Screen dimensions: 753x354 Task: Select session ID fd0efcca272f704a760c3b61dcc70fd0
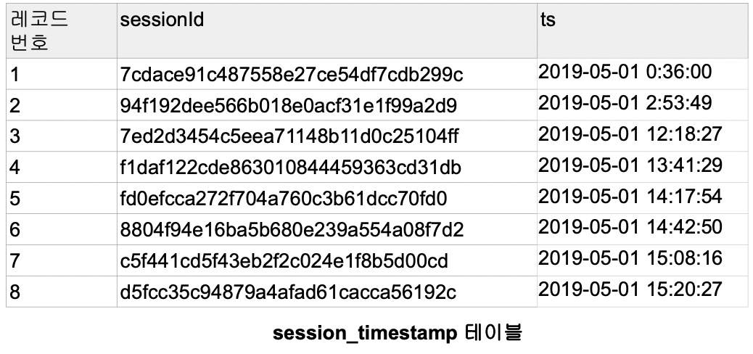click(284, 198)
